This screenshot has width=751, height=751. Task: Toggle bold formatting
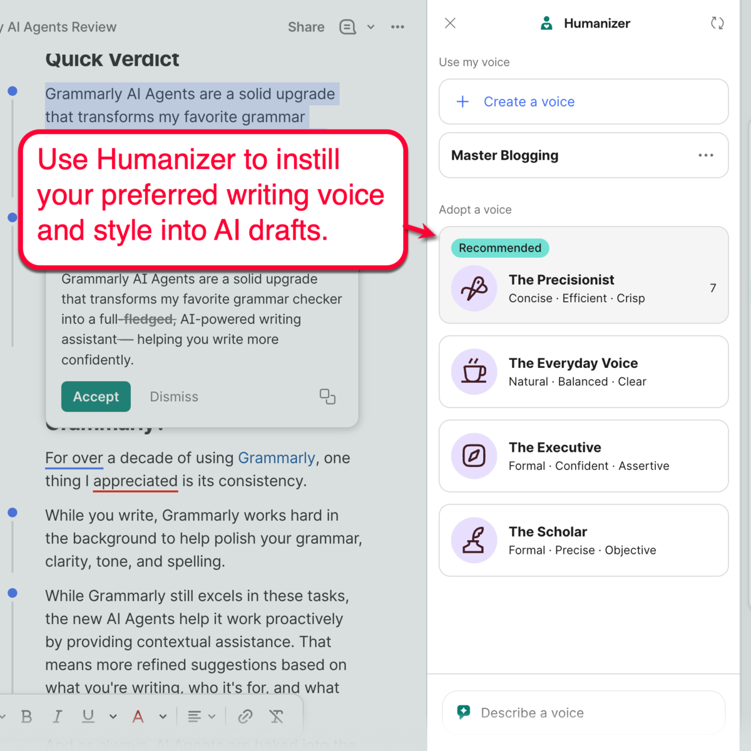tap(26, 717)
